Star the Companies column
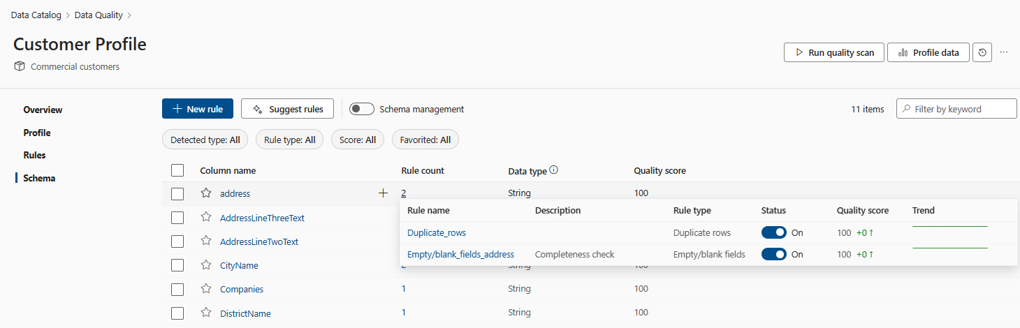The image size is (1020, 328). tap(206, 289)
